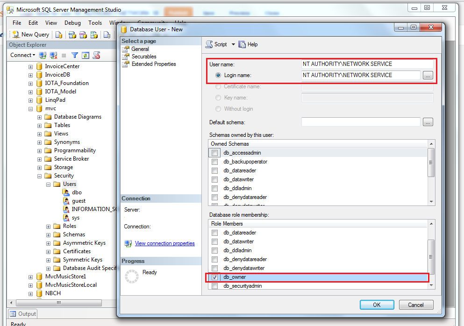Check db_accessadmin owned schema

[x=215, y=153]
